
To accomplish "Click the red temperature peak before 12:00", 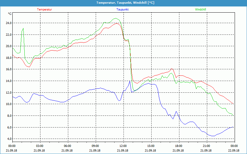I will tap(117, 23).
